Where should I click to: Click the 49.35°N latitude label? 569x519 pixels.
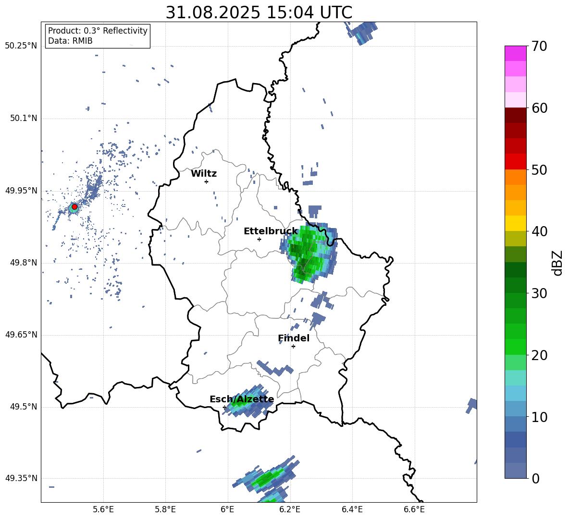pos(21,478)
